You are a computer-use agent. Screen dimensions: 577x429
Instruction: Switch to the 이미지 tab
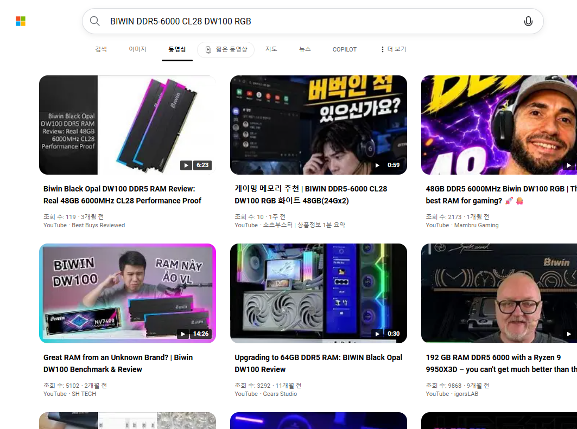[137, 49]
